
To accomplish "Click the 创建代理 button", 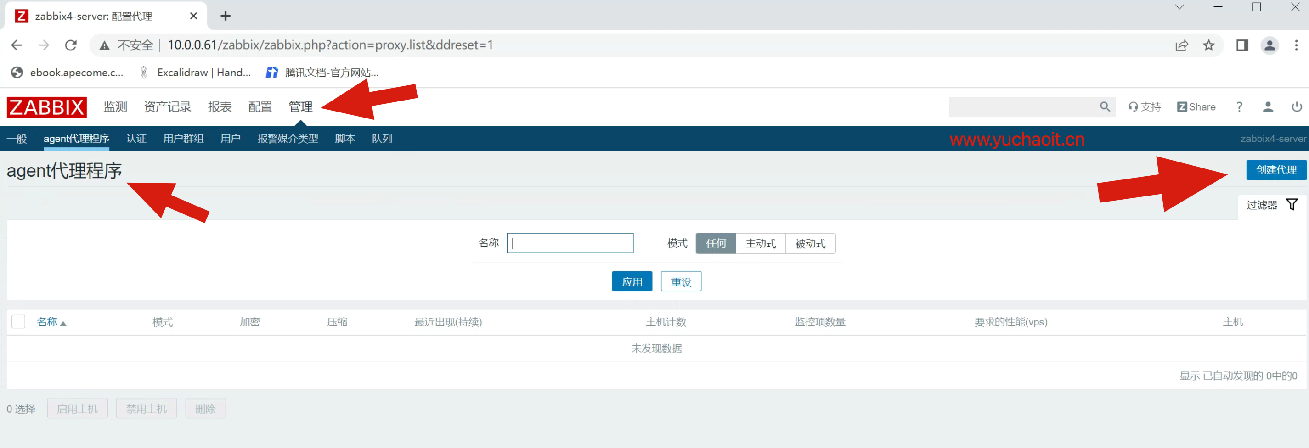I will pyautogui.click(x=1275, y=170).
